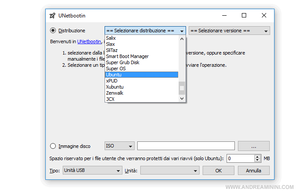Open the UNetbootin hyperlink
The image size is (305, 192).
(x=89, y=42)
